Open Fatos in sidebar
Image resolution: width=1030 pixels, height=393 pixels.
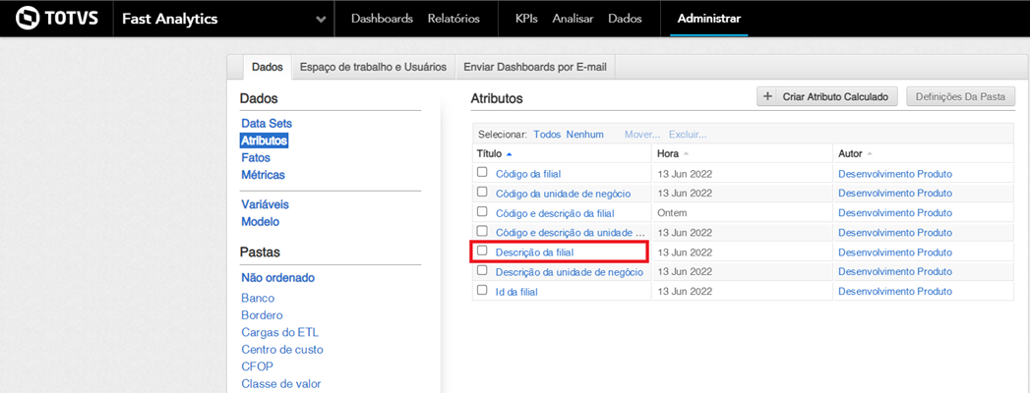[x=256, y=158]
